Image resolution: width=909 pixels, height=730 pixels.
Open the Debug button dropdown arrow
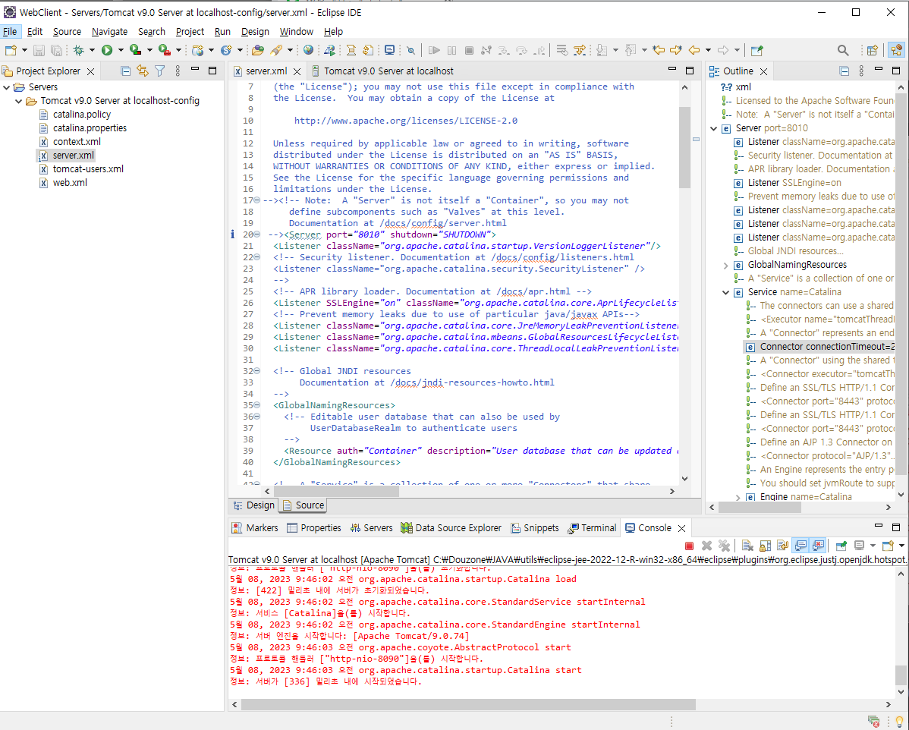point(92,50)
